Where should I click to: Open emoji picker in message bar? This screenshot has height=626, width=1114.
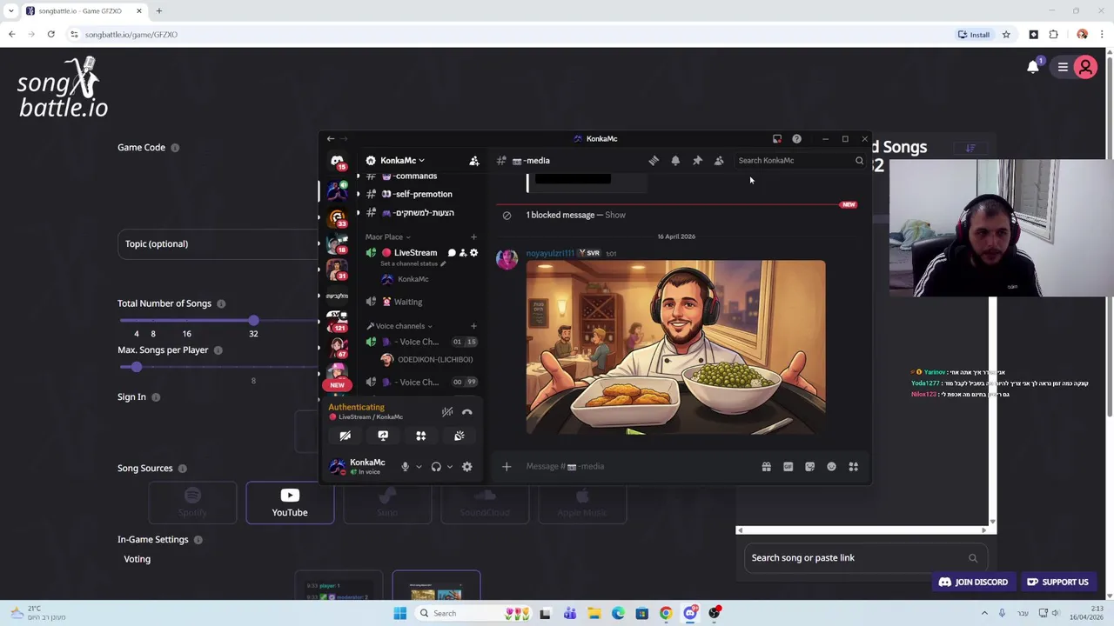tap(832, 467)
